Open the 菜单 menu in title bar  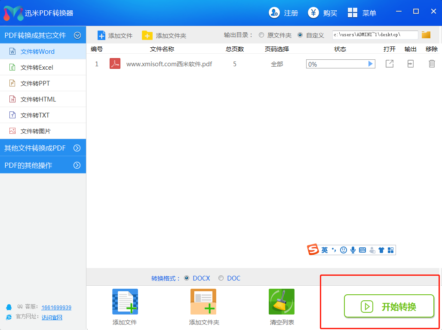click(x=362, y=13)
